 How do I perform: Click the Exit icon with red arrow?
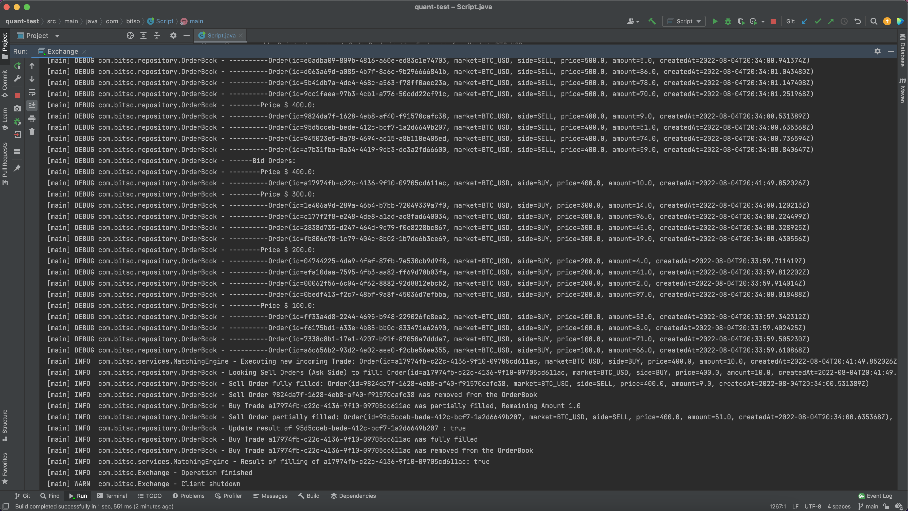click(17, 134)
